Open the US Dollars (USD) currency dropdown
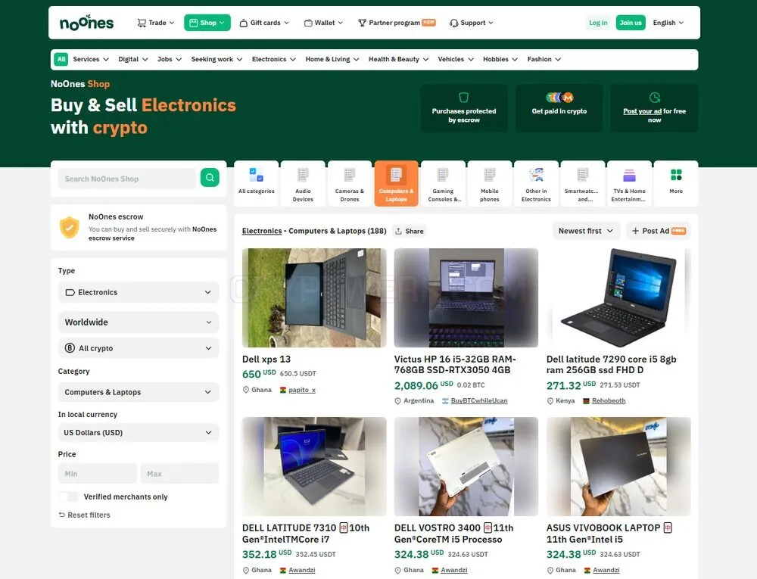The width and height of the screenshot is (757, 579). pyautogui.click(x=139, y=432)
